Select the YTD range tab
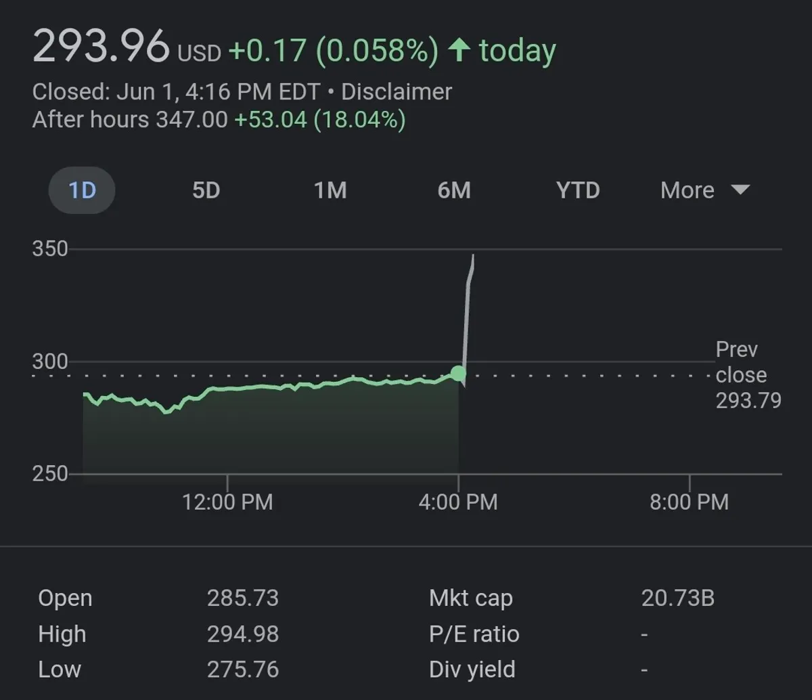The image size is (812, 700). coord(578,190)
